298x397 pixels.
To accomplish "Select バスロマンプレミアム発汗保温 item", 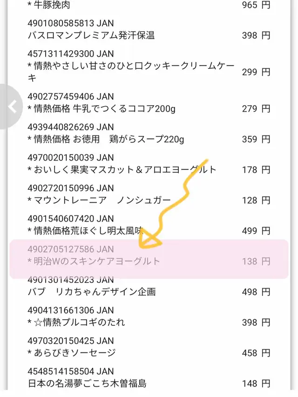I will click(91, 35).
